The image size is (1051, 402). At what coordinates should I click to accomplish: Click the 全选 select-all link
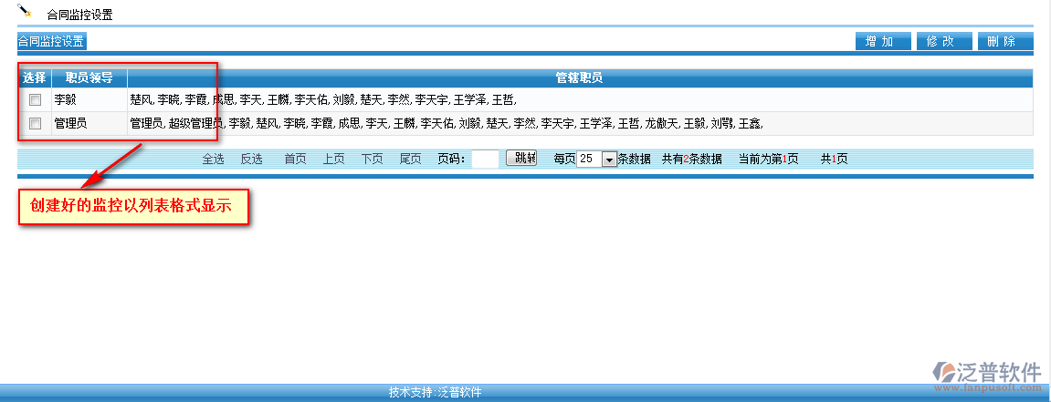pyautogui.click(x=213, y=160)
